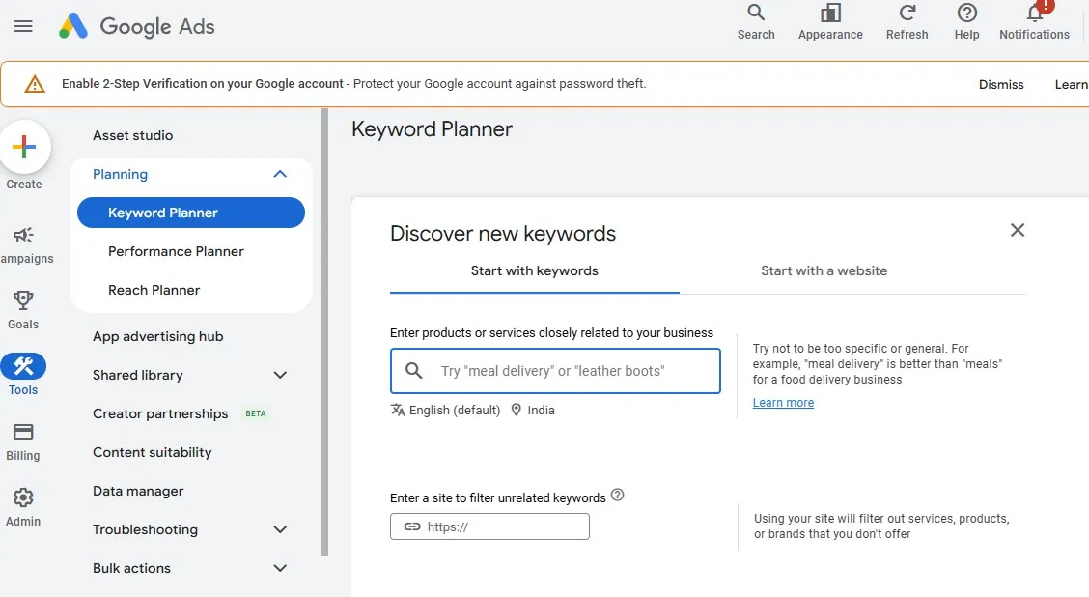The width and height of the screenshot is (1089, 597).
Task: Expand the Troubleshooting section
Action: (280, 529)
